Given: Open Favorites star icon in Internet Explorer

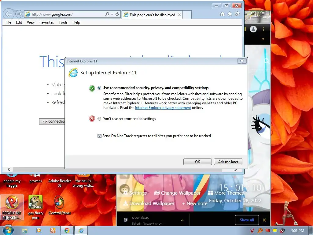Looking at the screenshot, I should (230, 14).
